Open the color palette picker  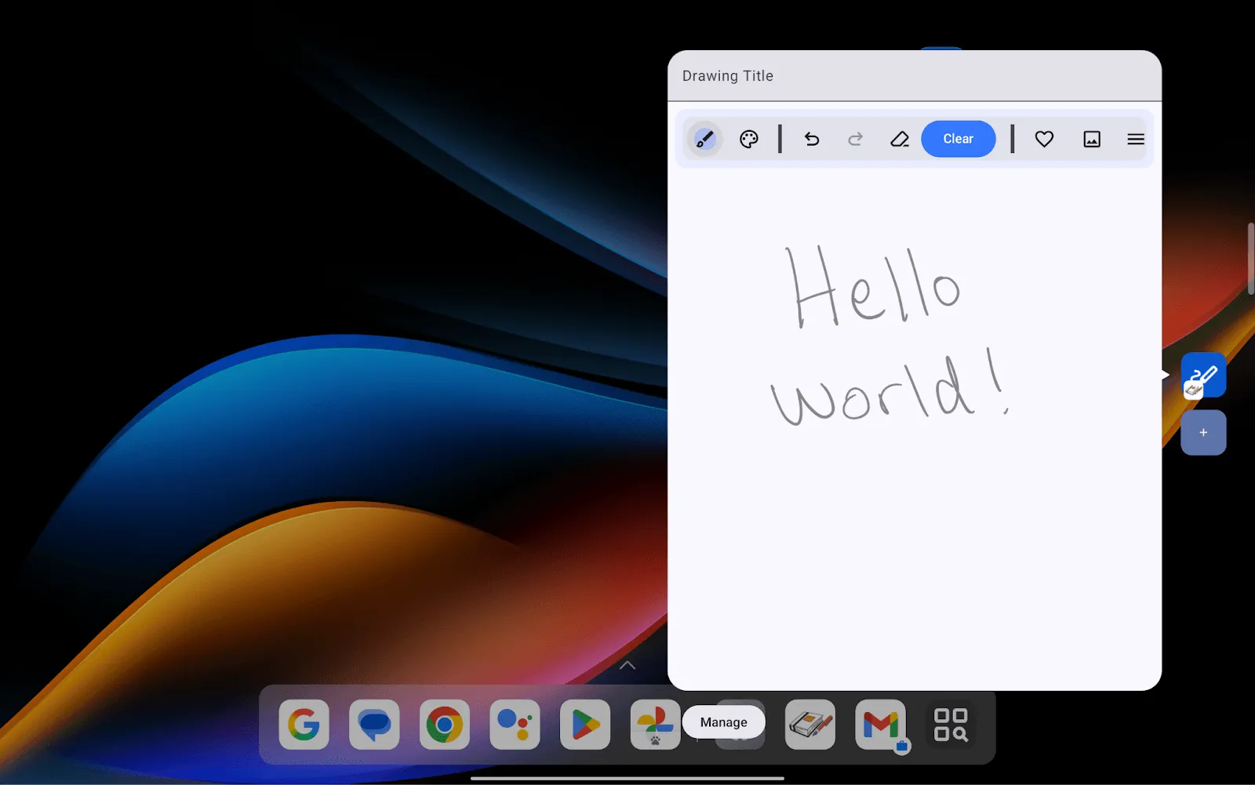pos(748,139)
